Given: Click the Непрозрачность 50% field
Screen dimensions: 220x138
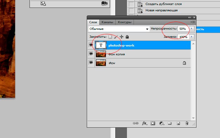Looking at the screenshot, I should [x=183, y=29].
